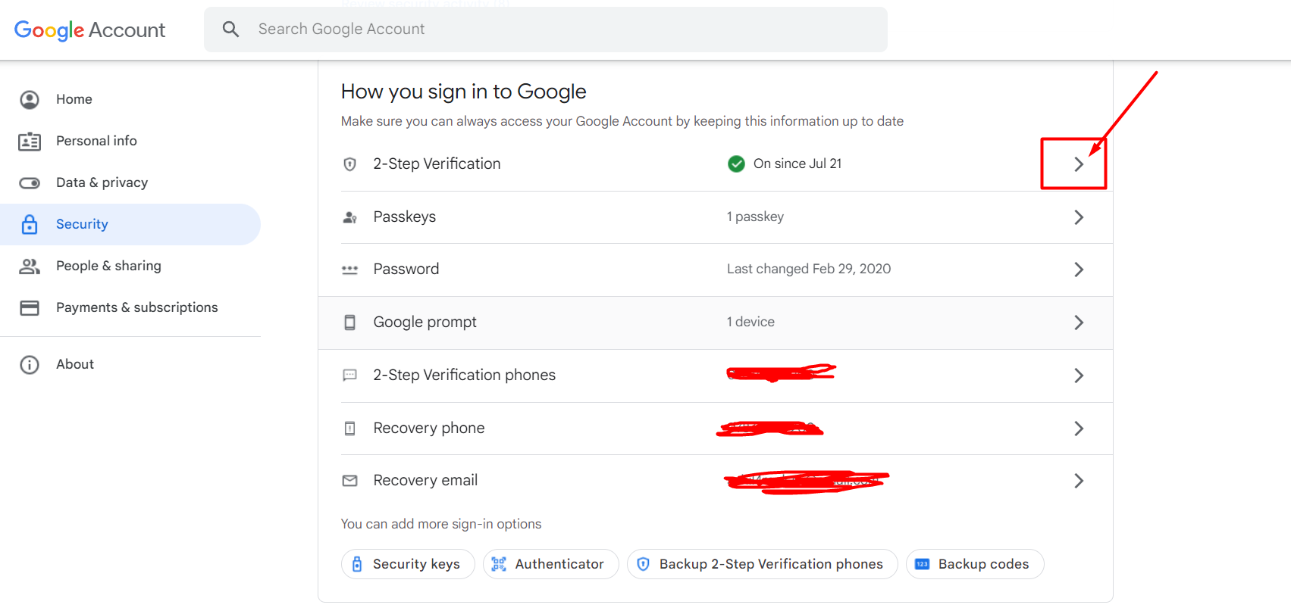
Task: Click the Data & privacy toggle icon
Action: click(30, 183)
